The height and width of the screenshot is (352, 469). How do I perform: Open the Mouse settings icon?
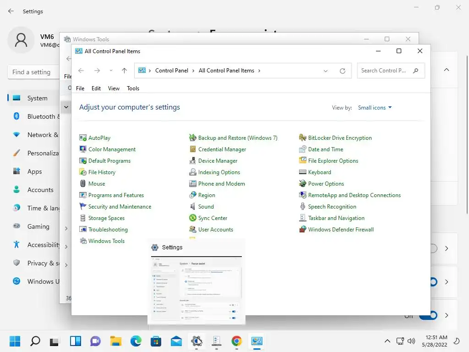tap(83, 183)
